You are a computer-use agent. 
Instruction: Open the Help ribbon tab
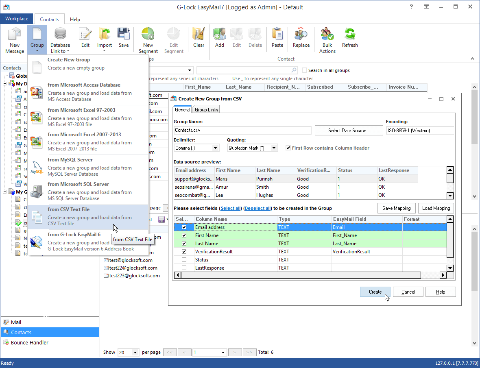(x=75, y=19)
